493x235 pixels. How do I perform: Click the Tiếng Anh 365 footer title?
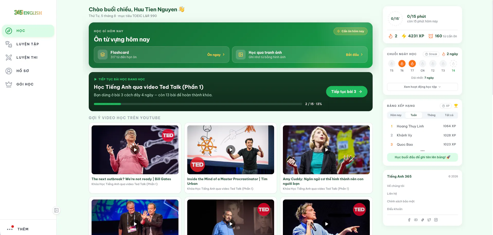coord(399,176)
